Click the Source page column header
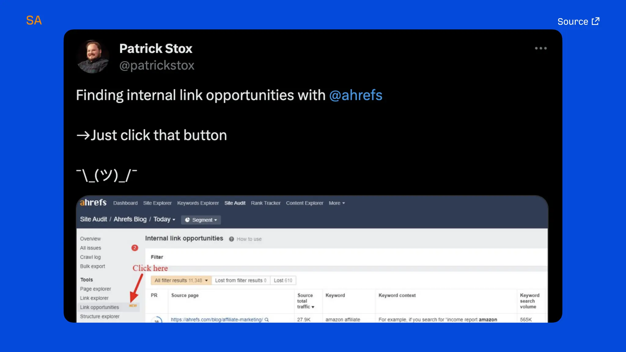Screen dimensions: 626x352 (185, 295)
